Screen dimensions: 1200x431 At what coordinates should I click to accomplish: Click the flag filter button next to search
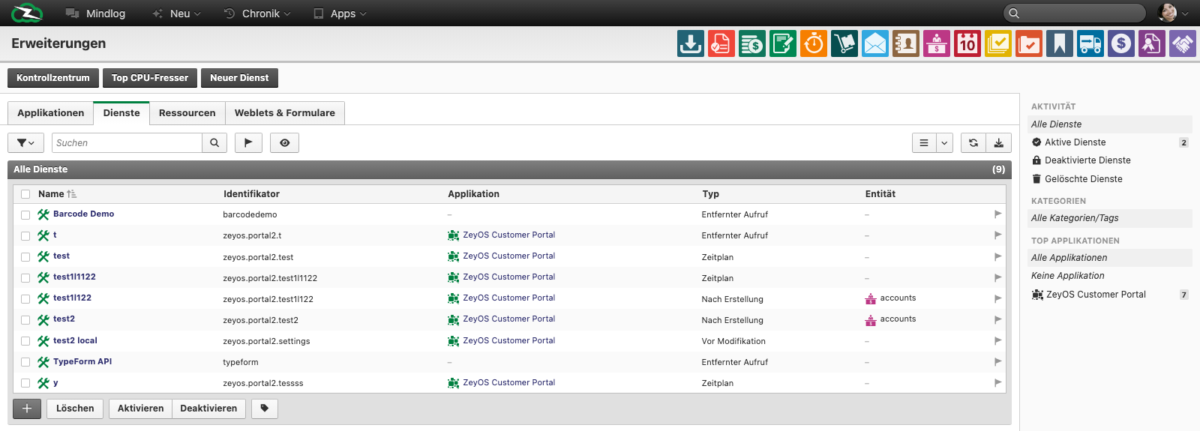tap(248, 143)
